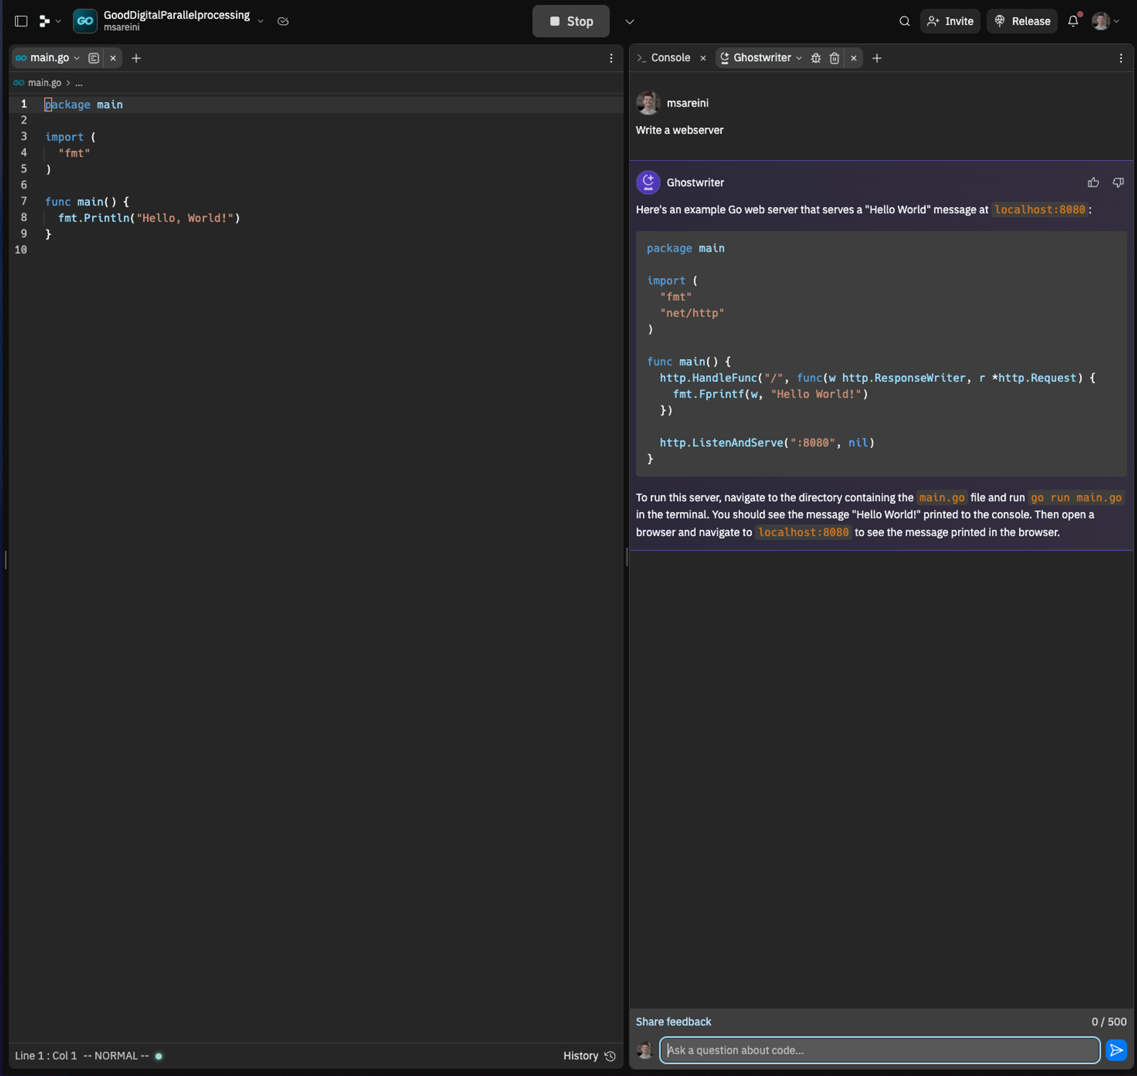Switch to the Console tab
This screenshot has height=1076, width=1137.
pyautogui.click(x=670, y=58)
